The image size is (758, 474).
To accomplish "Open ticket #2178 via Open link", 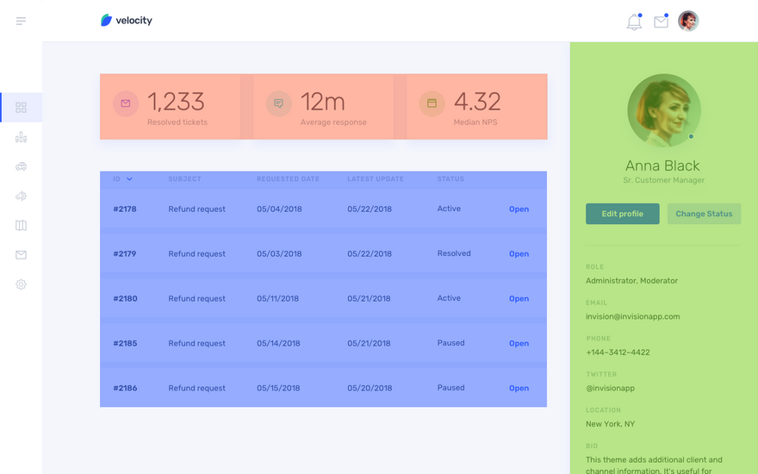I will 519,209.
